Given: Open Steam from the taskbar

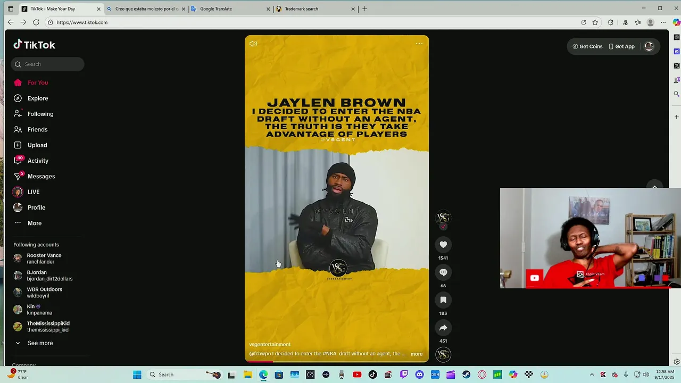Looking at the screenshot, I should point(467,374).
